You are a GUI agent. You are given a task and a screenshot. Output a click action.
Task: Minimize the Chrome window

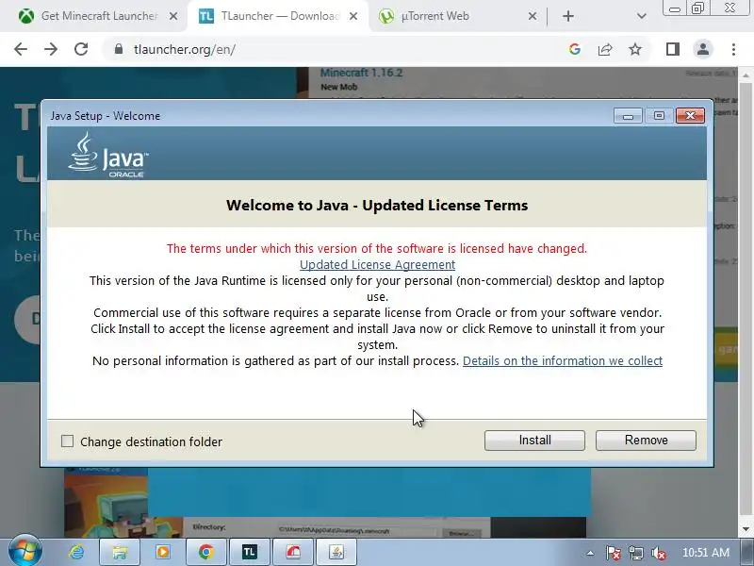point(675,8)
